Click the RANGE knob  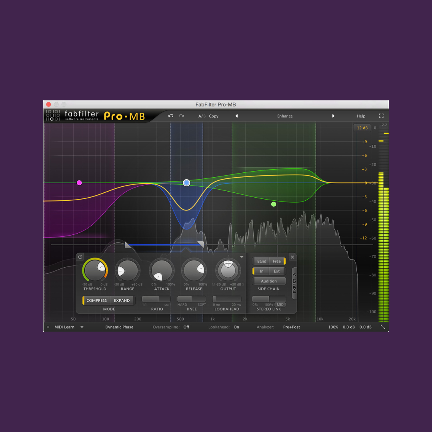click(128, 270)
